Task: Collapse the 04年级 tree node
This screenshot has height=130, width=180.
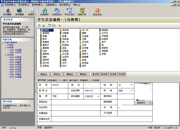Action: [5, 48]
